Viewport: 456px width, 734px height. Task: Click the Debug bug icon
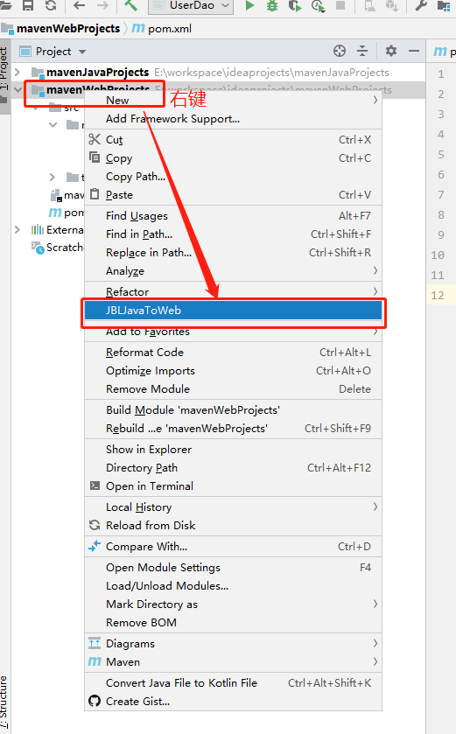coord(272,5)
